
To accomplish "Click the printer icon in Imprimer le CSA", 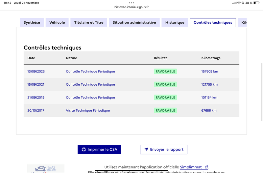I will [x=84, y=150].
